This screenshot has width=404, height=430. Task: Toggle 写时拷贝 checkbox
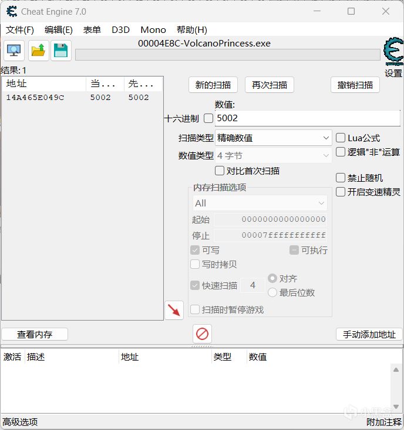195,264
